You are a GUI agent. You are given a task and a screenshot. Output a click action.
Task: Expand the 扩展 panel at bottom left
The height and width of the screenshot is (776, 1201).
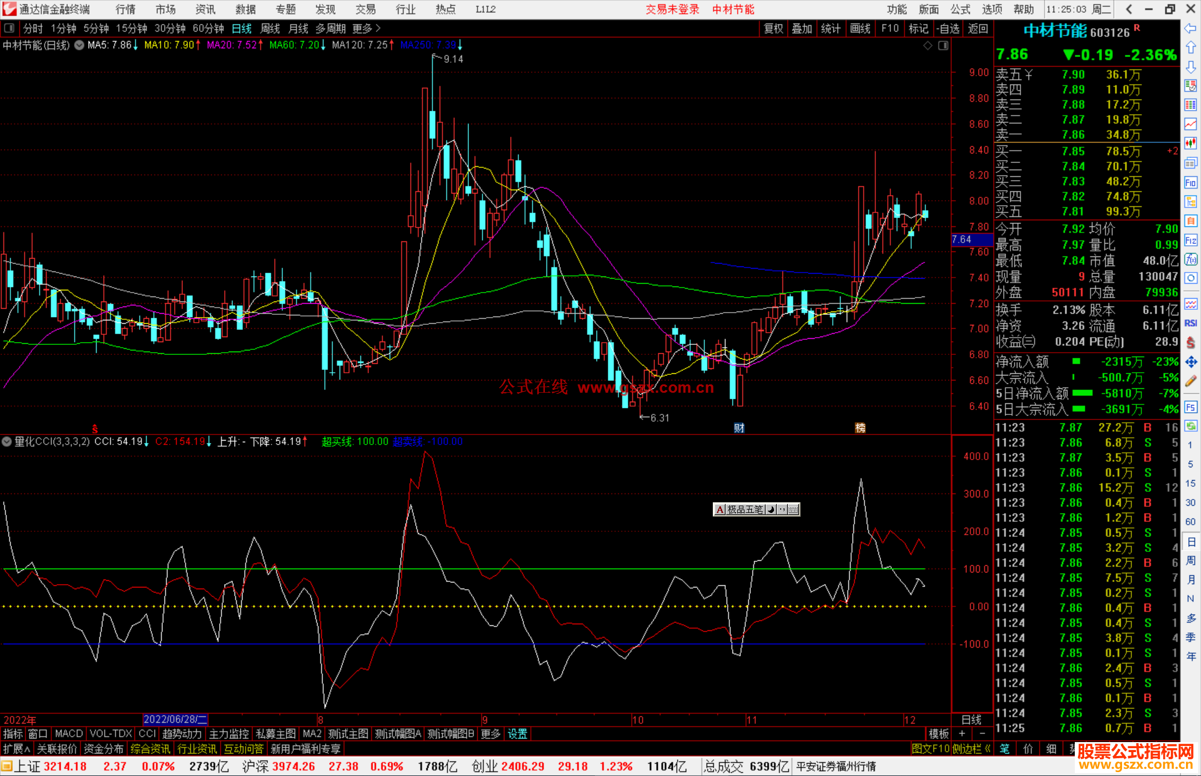17,749
